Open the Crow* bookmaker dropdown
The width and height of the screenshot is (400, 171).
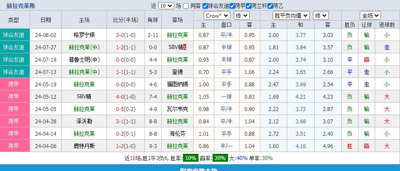(x=217, y=16)
